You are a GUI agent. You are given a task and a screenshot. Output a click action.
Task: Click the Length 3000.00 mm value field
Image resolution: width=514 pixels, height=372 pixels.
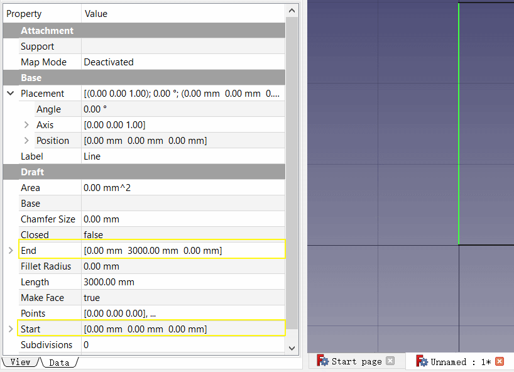[183, 282]
